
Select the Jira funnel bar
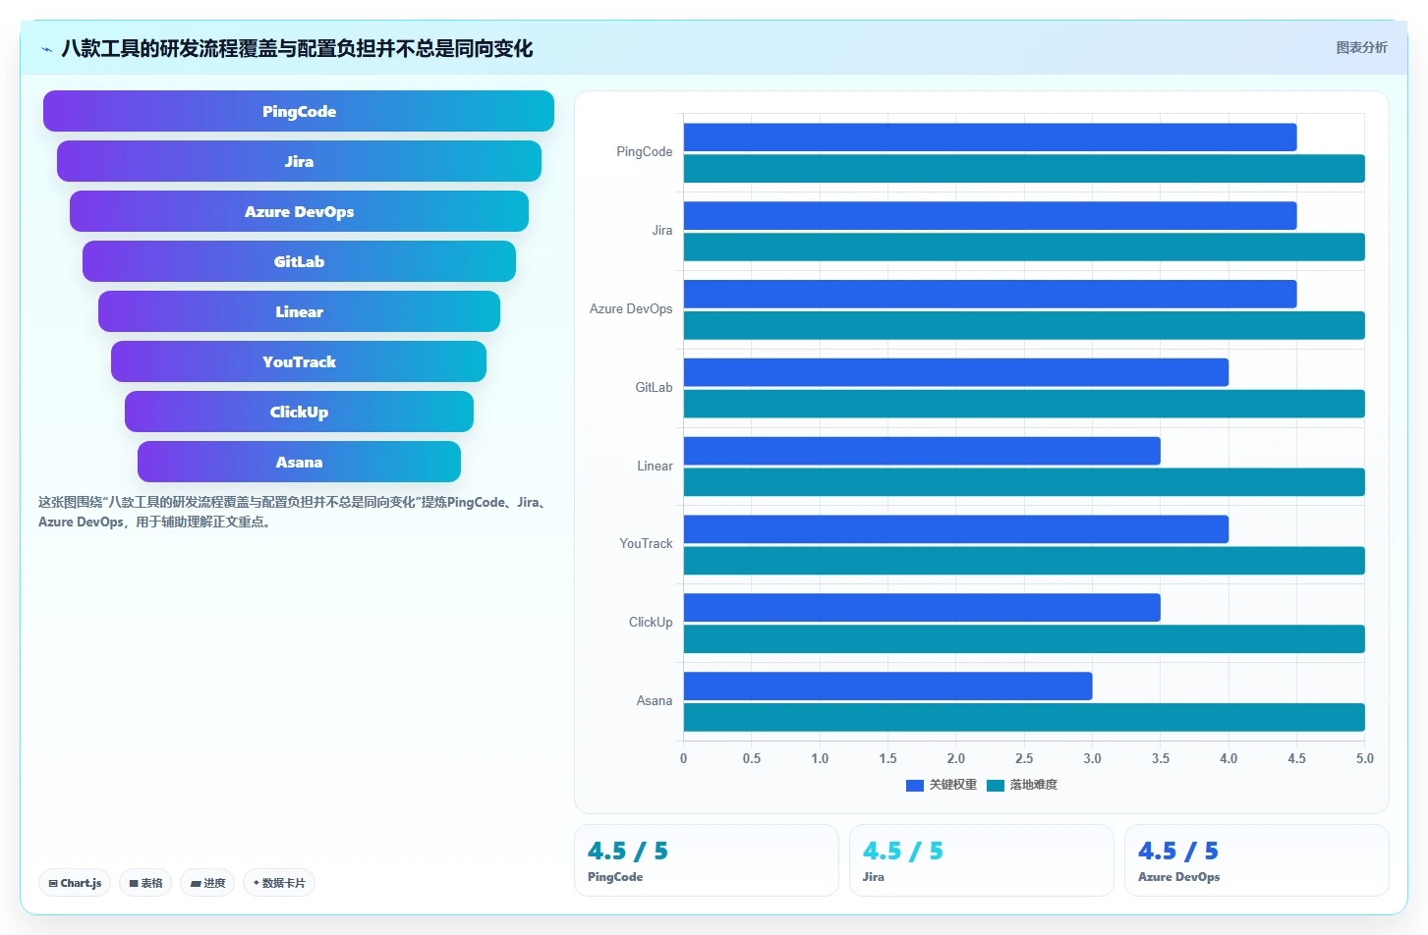[299, 161]
